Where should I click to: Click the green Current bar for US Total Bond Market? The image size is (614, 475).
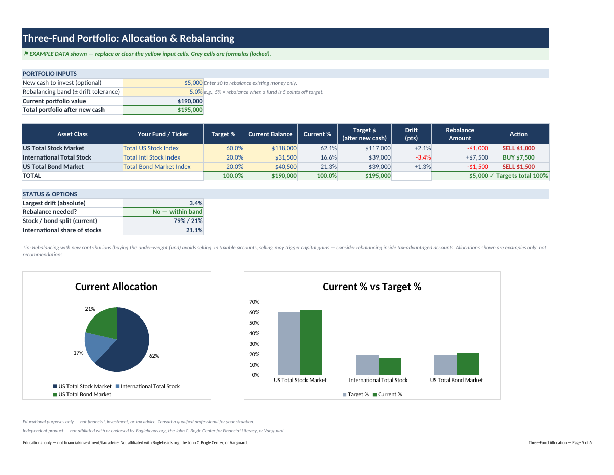click(x=468, y=364)
